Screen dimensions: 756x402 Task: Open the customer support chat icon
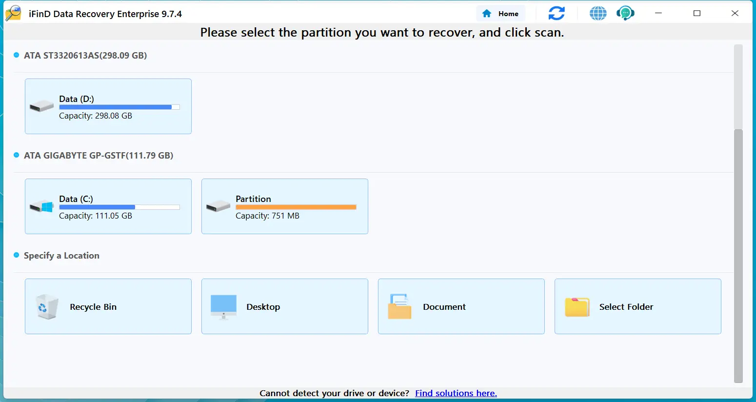625,14
